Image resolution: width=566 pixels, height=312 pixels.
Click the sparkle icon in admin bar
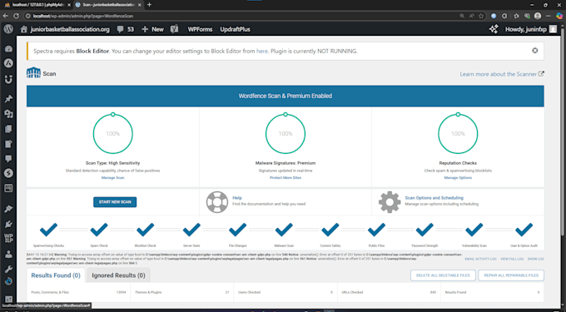tap(494, 29)
